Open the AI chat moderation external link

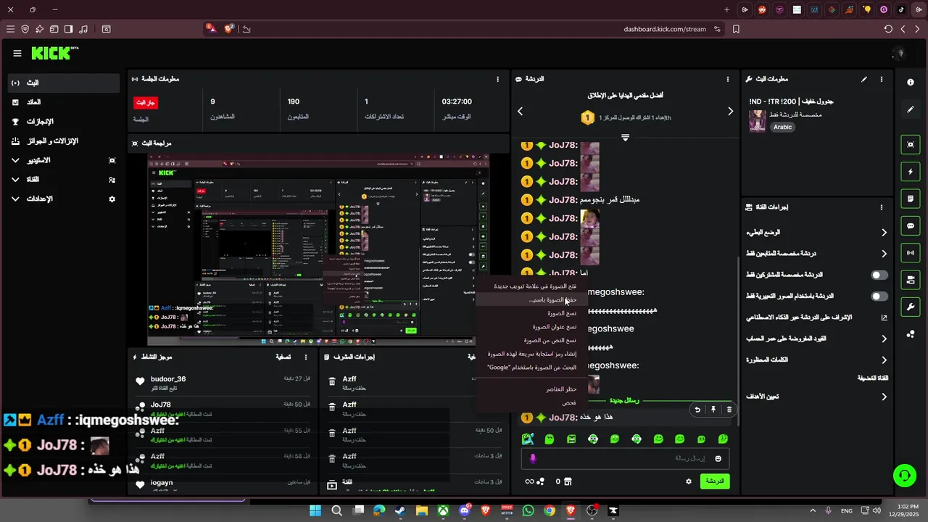[x=884, y=318]
